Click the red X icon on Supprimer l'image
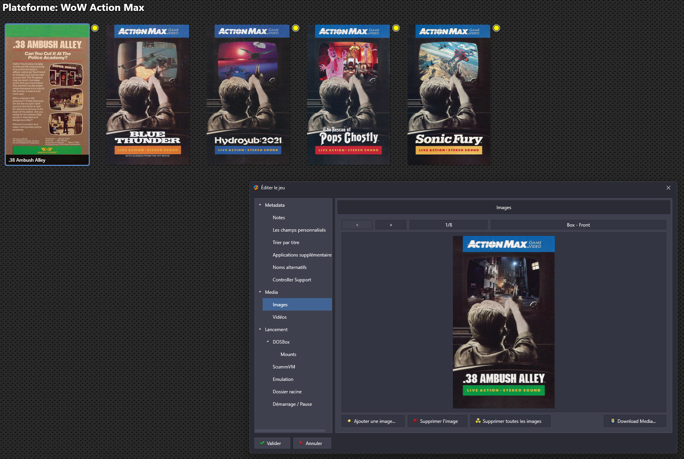 415,421
